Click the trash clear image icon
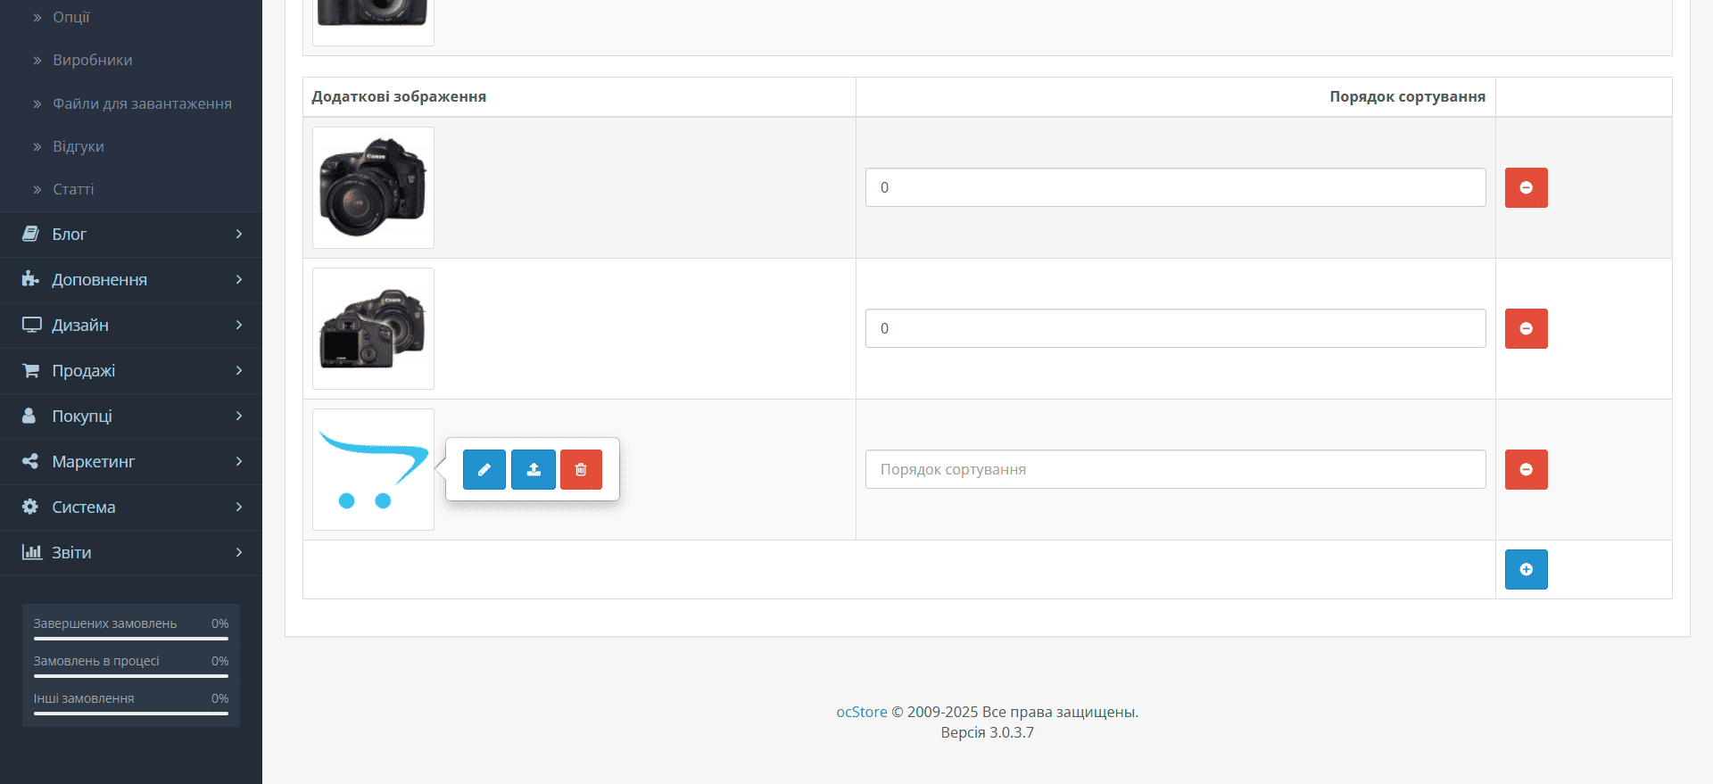1713x784 pixels. tap(581, 469)
